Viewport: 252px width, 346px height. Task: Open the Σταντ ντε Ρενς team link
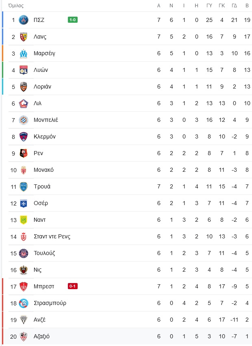point(52,236)
